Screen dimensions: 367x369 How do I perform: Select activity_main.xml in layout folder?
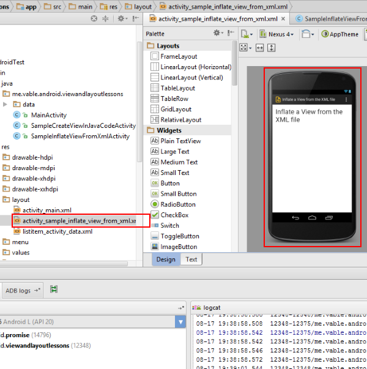tap(43, 210)
